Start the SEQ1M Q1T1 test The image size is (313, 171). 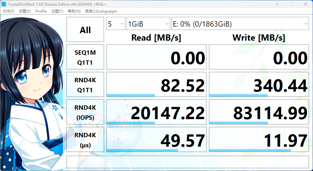point(85,57)
